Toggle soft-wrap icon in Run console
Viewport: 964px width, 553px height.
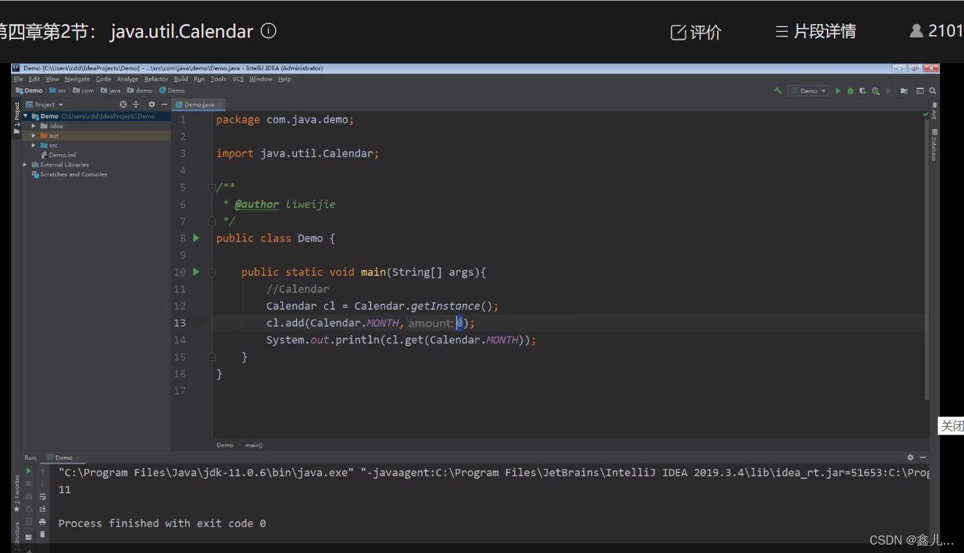coord(42,496)
